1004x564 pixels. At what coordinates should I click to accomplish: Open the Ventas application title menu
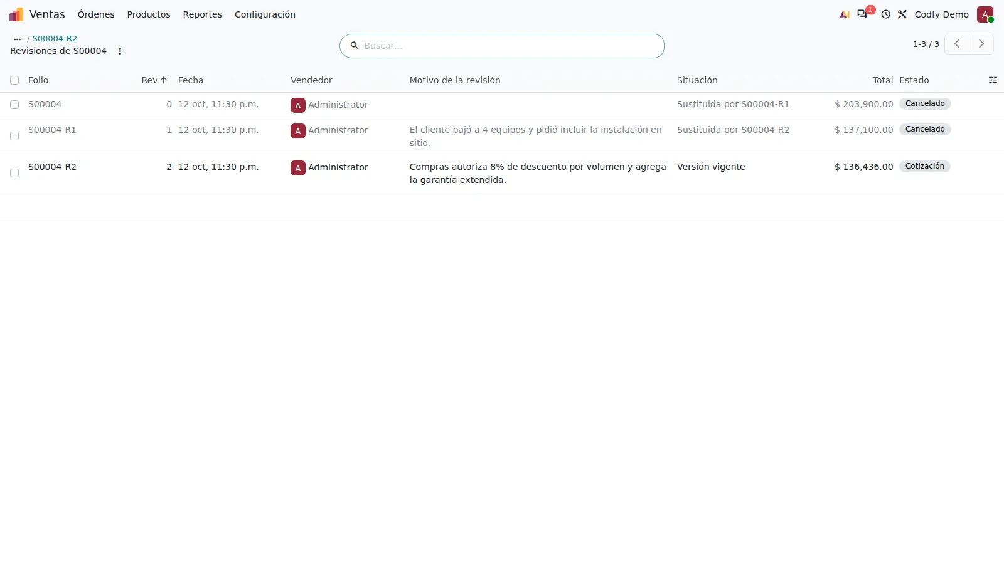(x=47, y=14)
